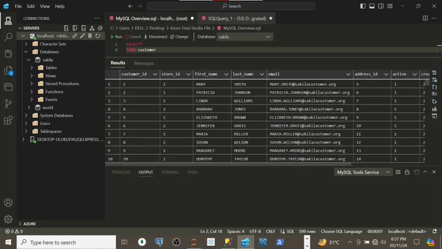Viewport: 442px width, 249px height.
Task: Open CONNECTIONS panel more actions ellipsis
Action: 97,18
